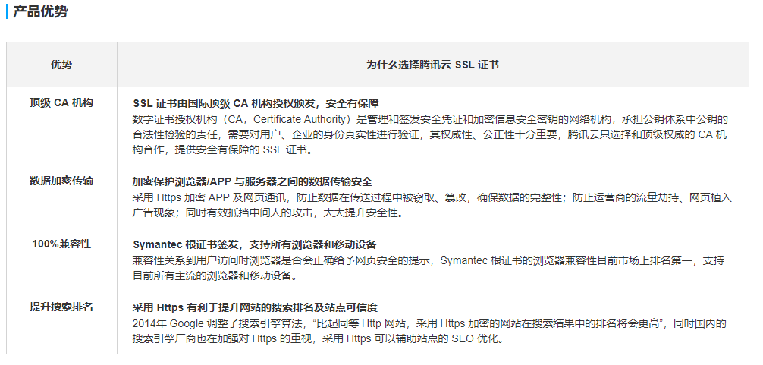Click the paragraph starting 兼容性关系到用户访问时
763x365 pixels.
point(429,268)
